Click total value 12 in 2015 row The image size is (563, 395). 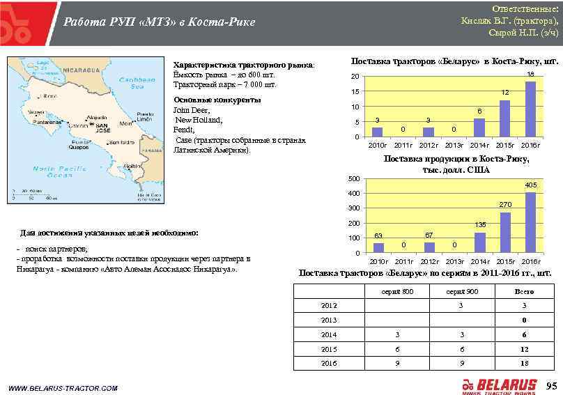tap(524, 349)
